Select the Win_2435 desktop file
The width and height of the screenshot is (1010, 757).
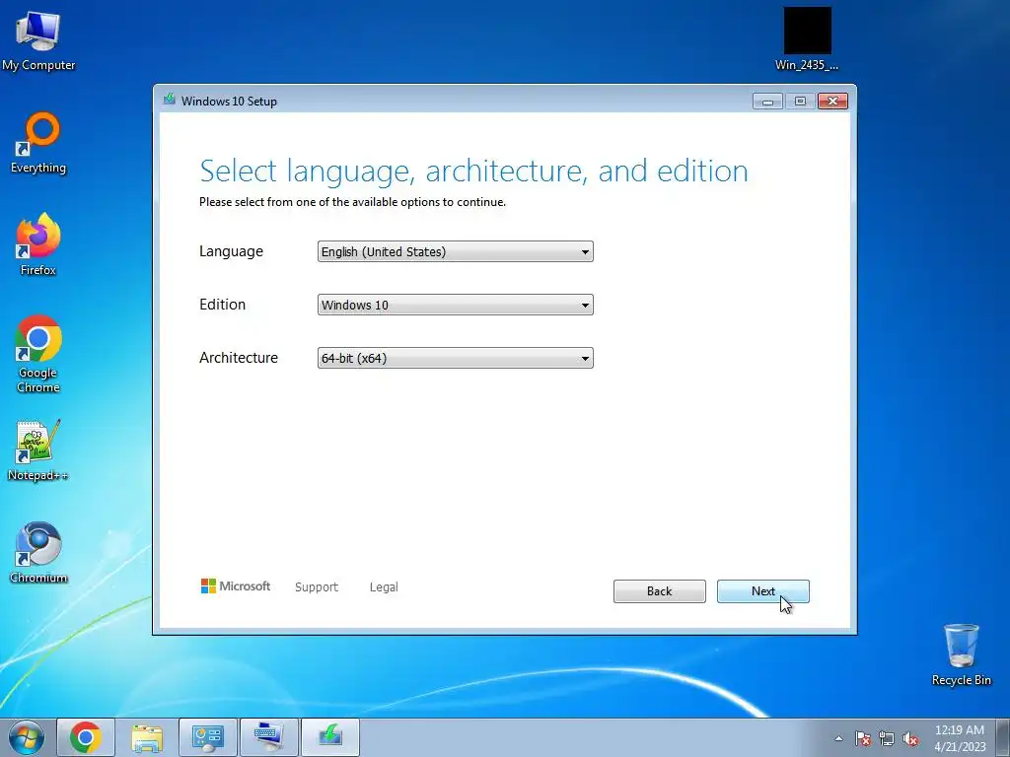tap(807, 38)
